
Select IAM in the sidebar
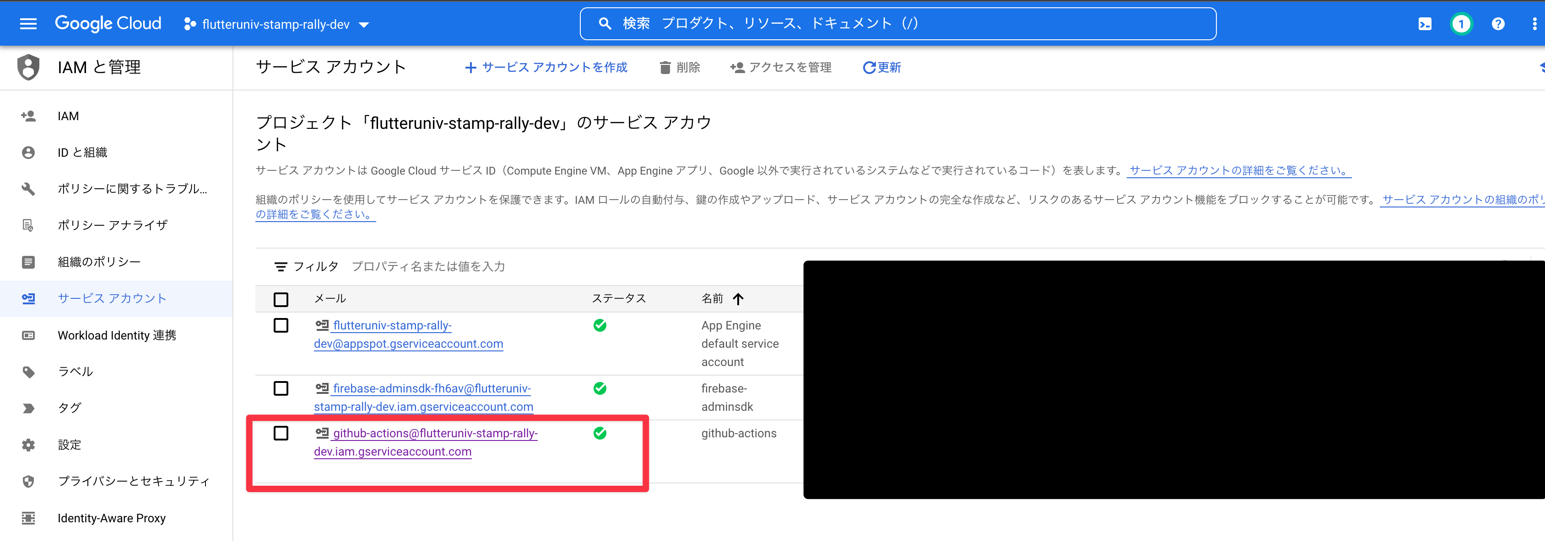tap(68, 116)
